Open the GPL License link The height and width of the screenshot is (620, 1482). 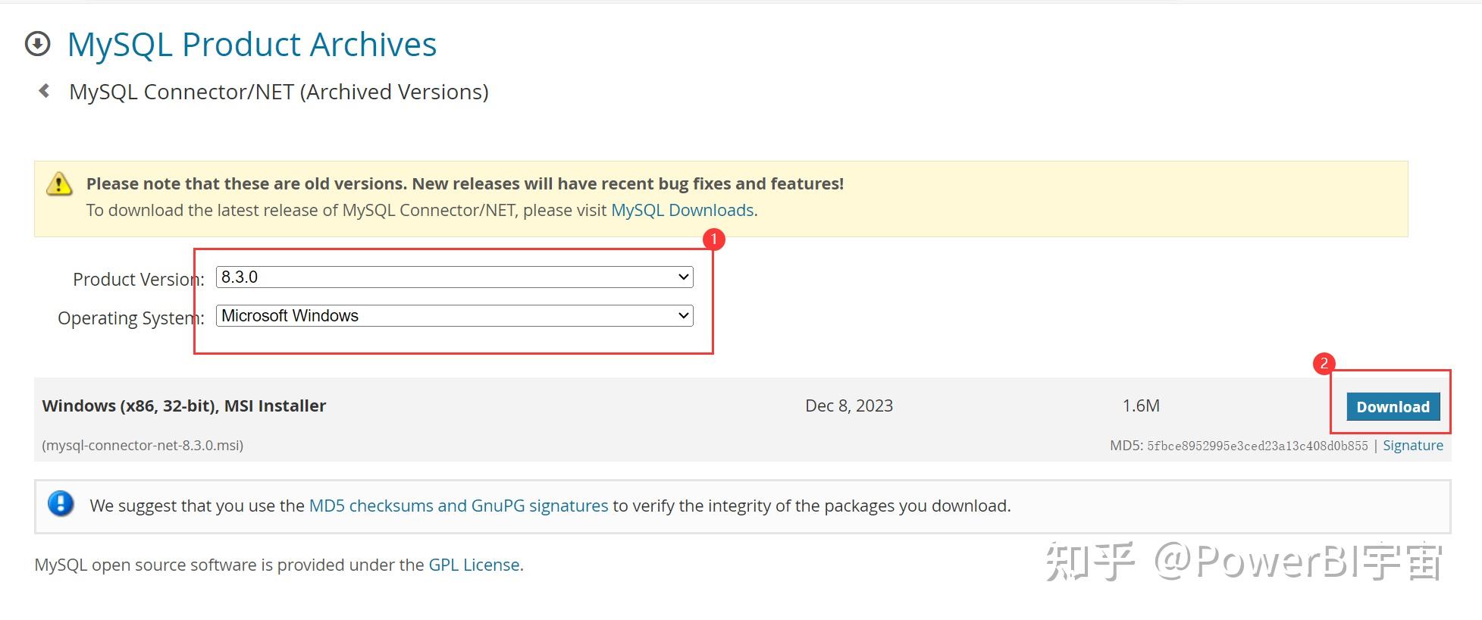pyautogui.click(x=474, y=565)
